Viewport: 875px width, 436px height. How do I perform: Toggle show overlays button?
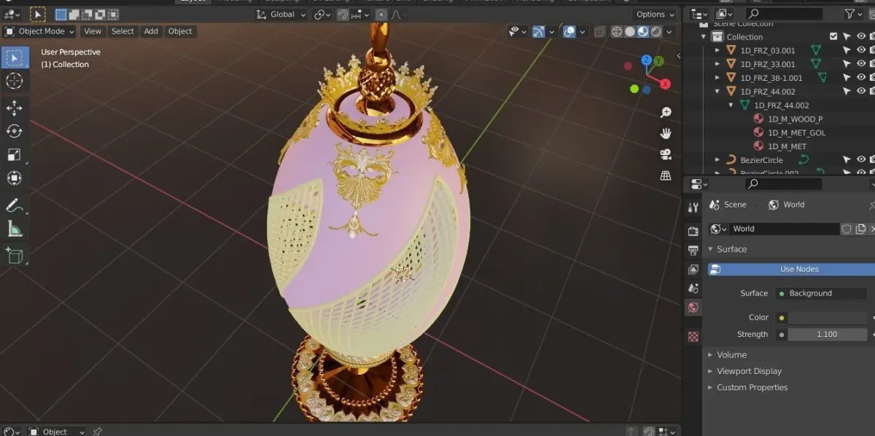pyautogui.click(x=569, y=31)
